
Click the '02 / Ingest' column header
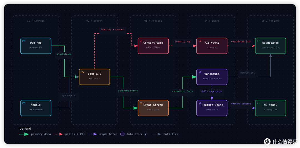[x=94, y=21]
